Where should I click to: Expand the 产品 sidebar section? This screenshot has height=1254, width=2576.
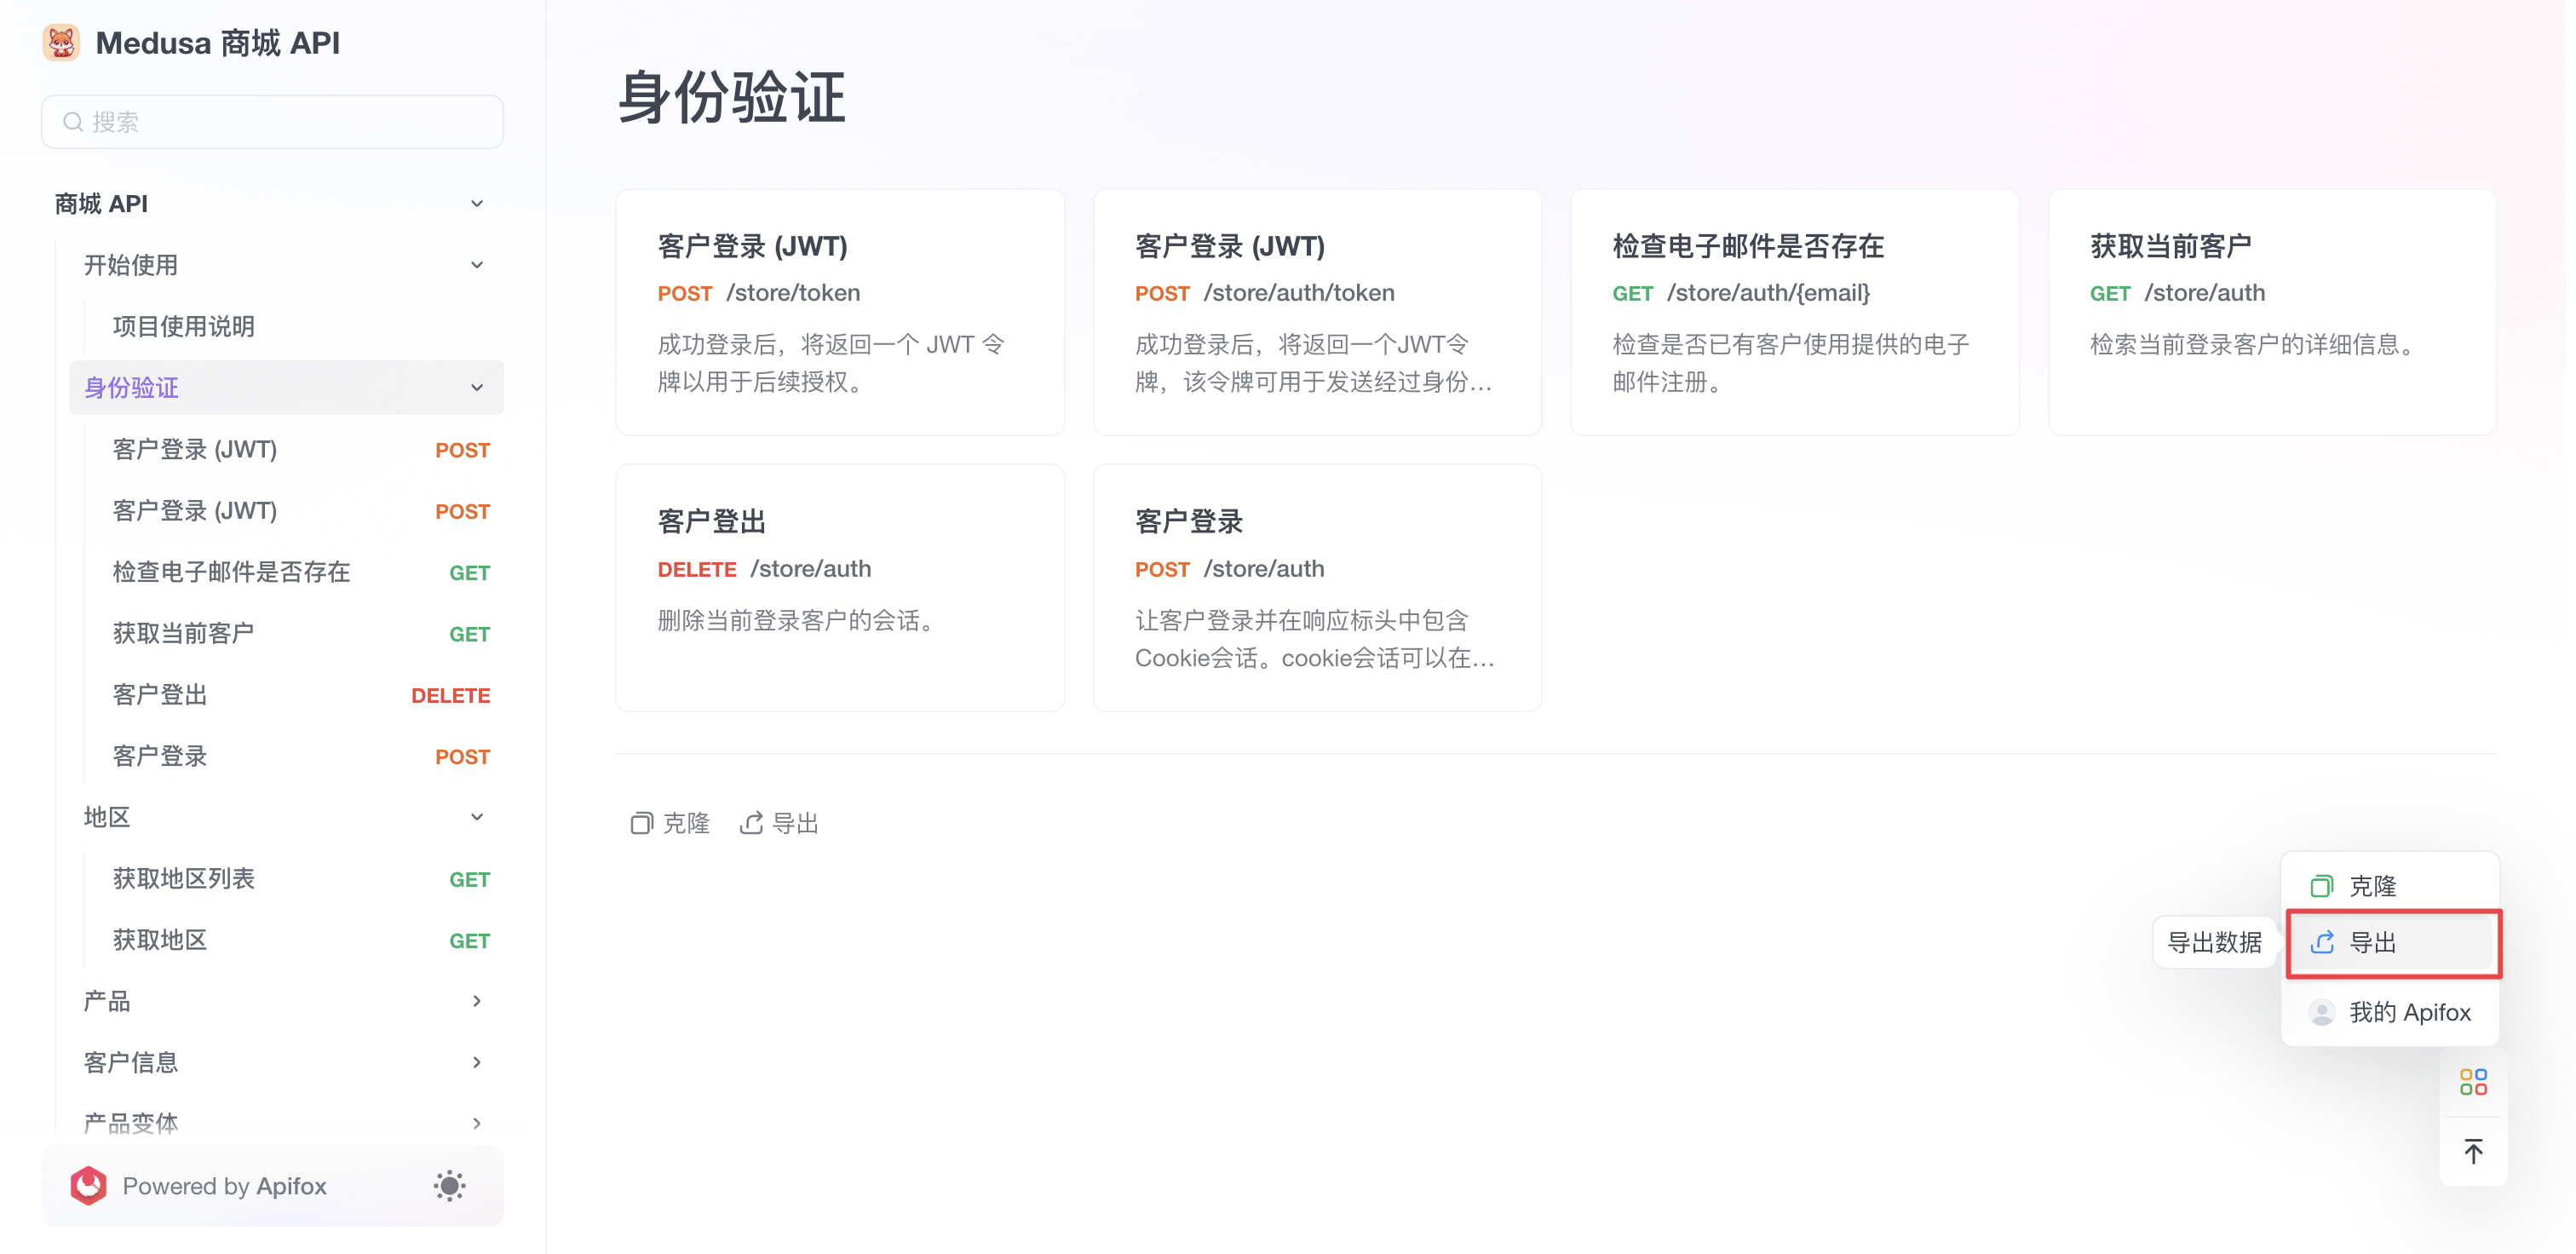pyautogui.click(x=477, y=1000)
